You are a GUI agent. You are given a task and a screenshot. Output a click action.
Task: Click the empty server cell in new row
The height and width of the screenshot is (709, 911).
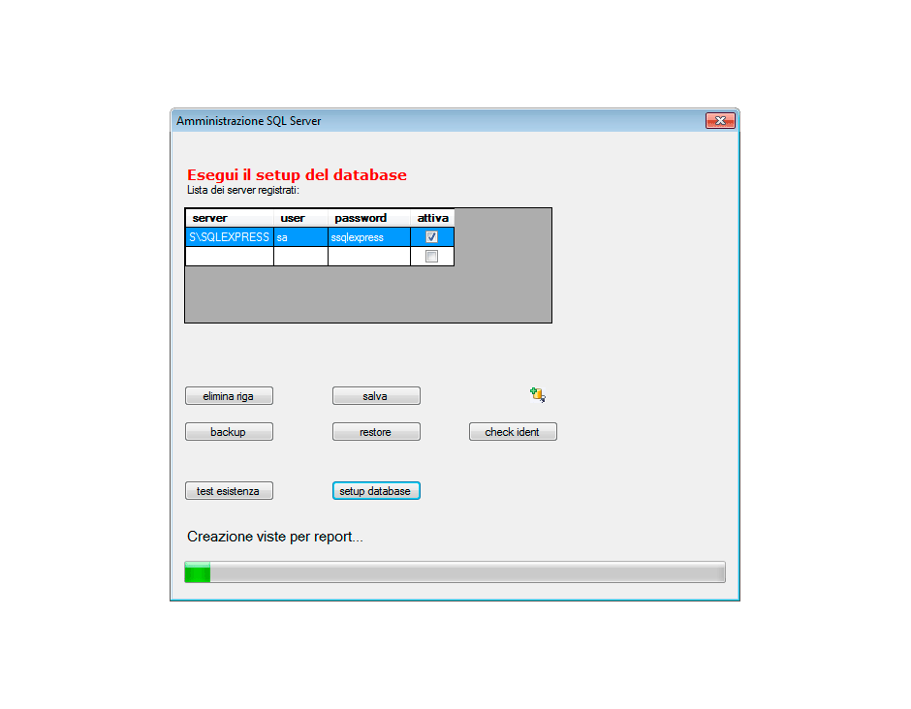tap(230, 256)
